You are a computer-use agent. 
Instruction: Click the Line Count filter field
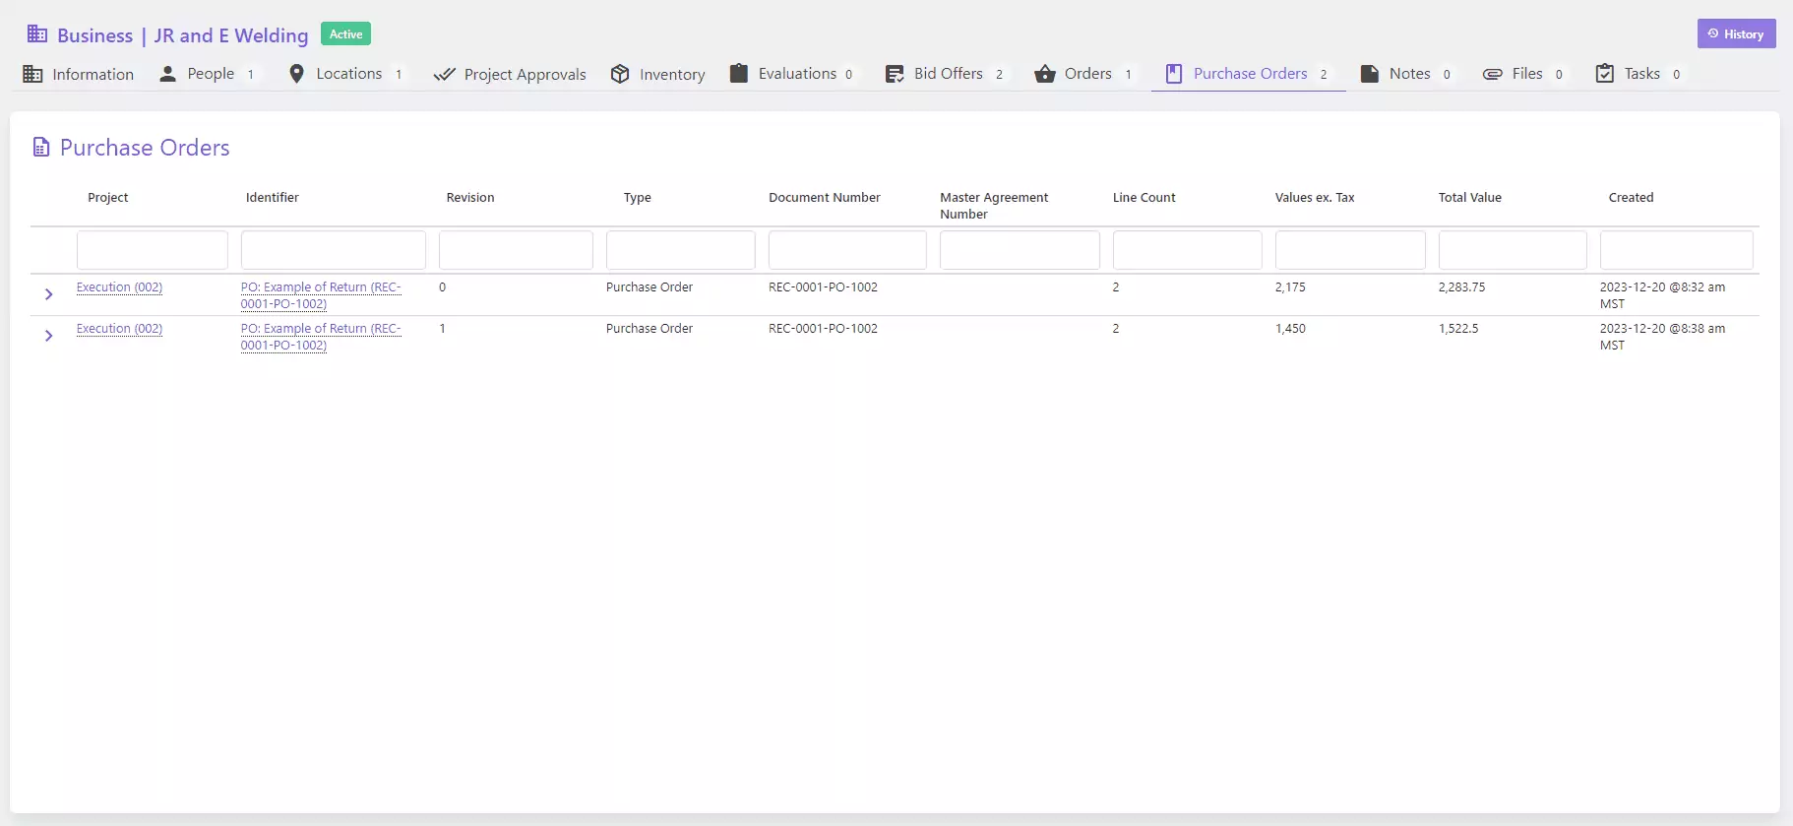point(1188,250)
